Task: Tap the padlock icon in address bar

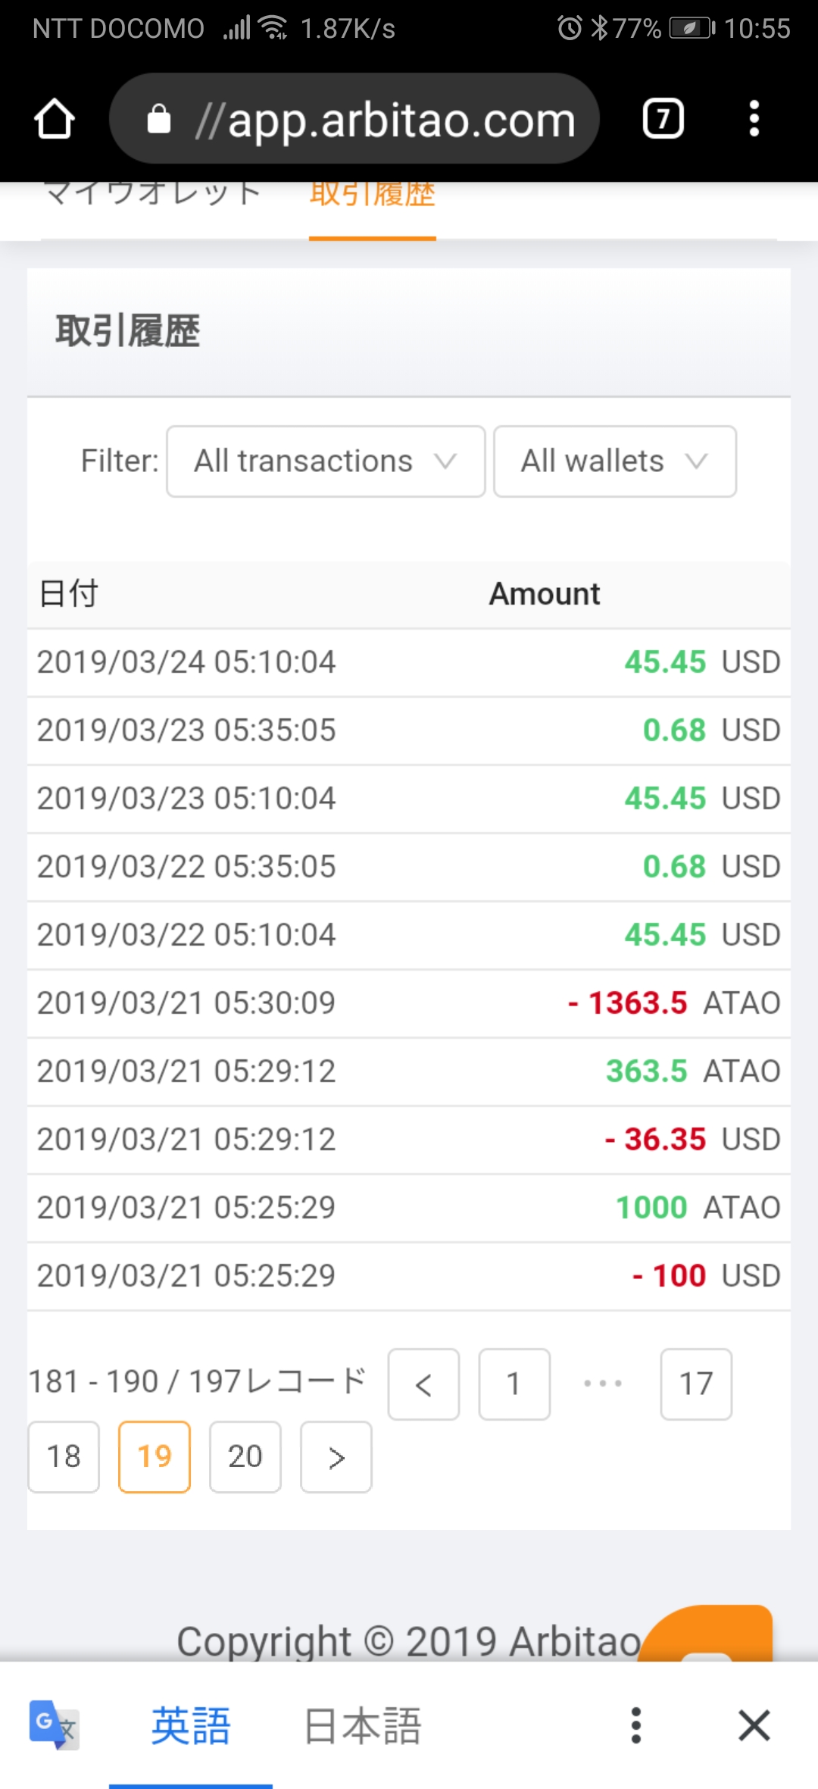Action: (x=159, y=119)
